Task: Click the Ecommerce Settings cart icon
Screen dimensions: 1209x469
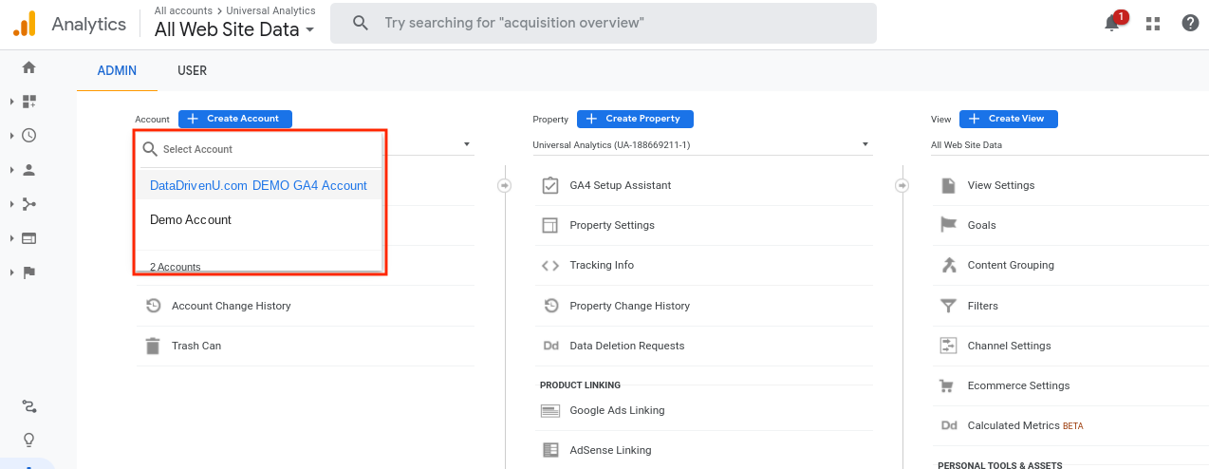Action: (x=946, y=385)
